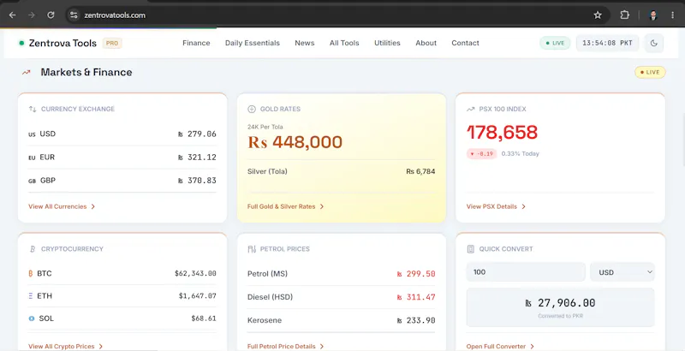Open the Chrome three-dot menu

[x=673, y=15]
